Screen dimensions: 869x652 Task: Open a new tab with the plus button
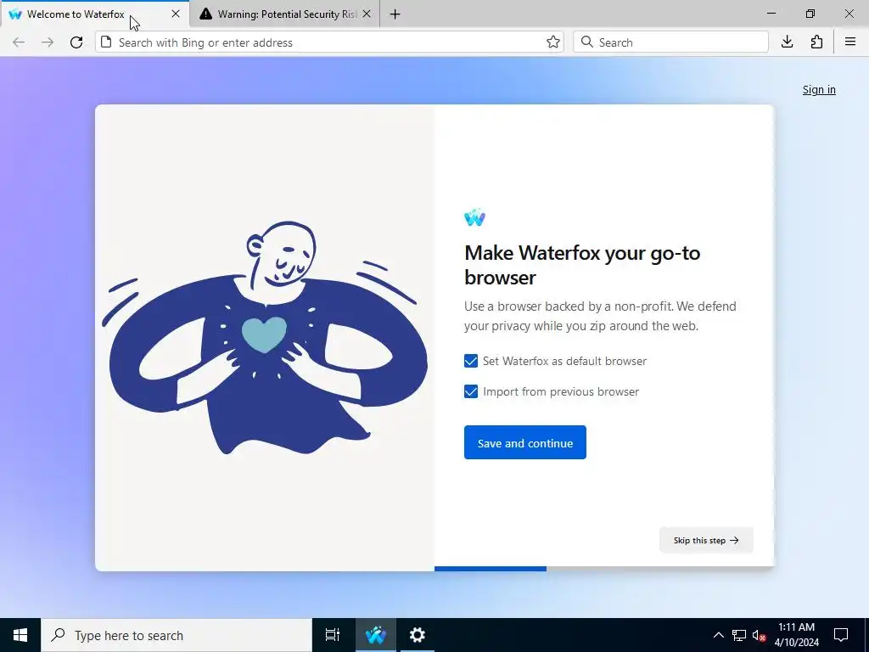(x=395, y=14)
